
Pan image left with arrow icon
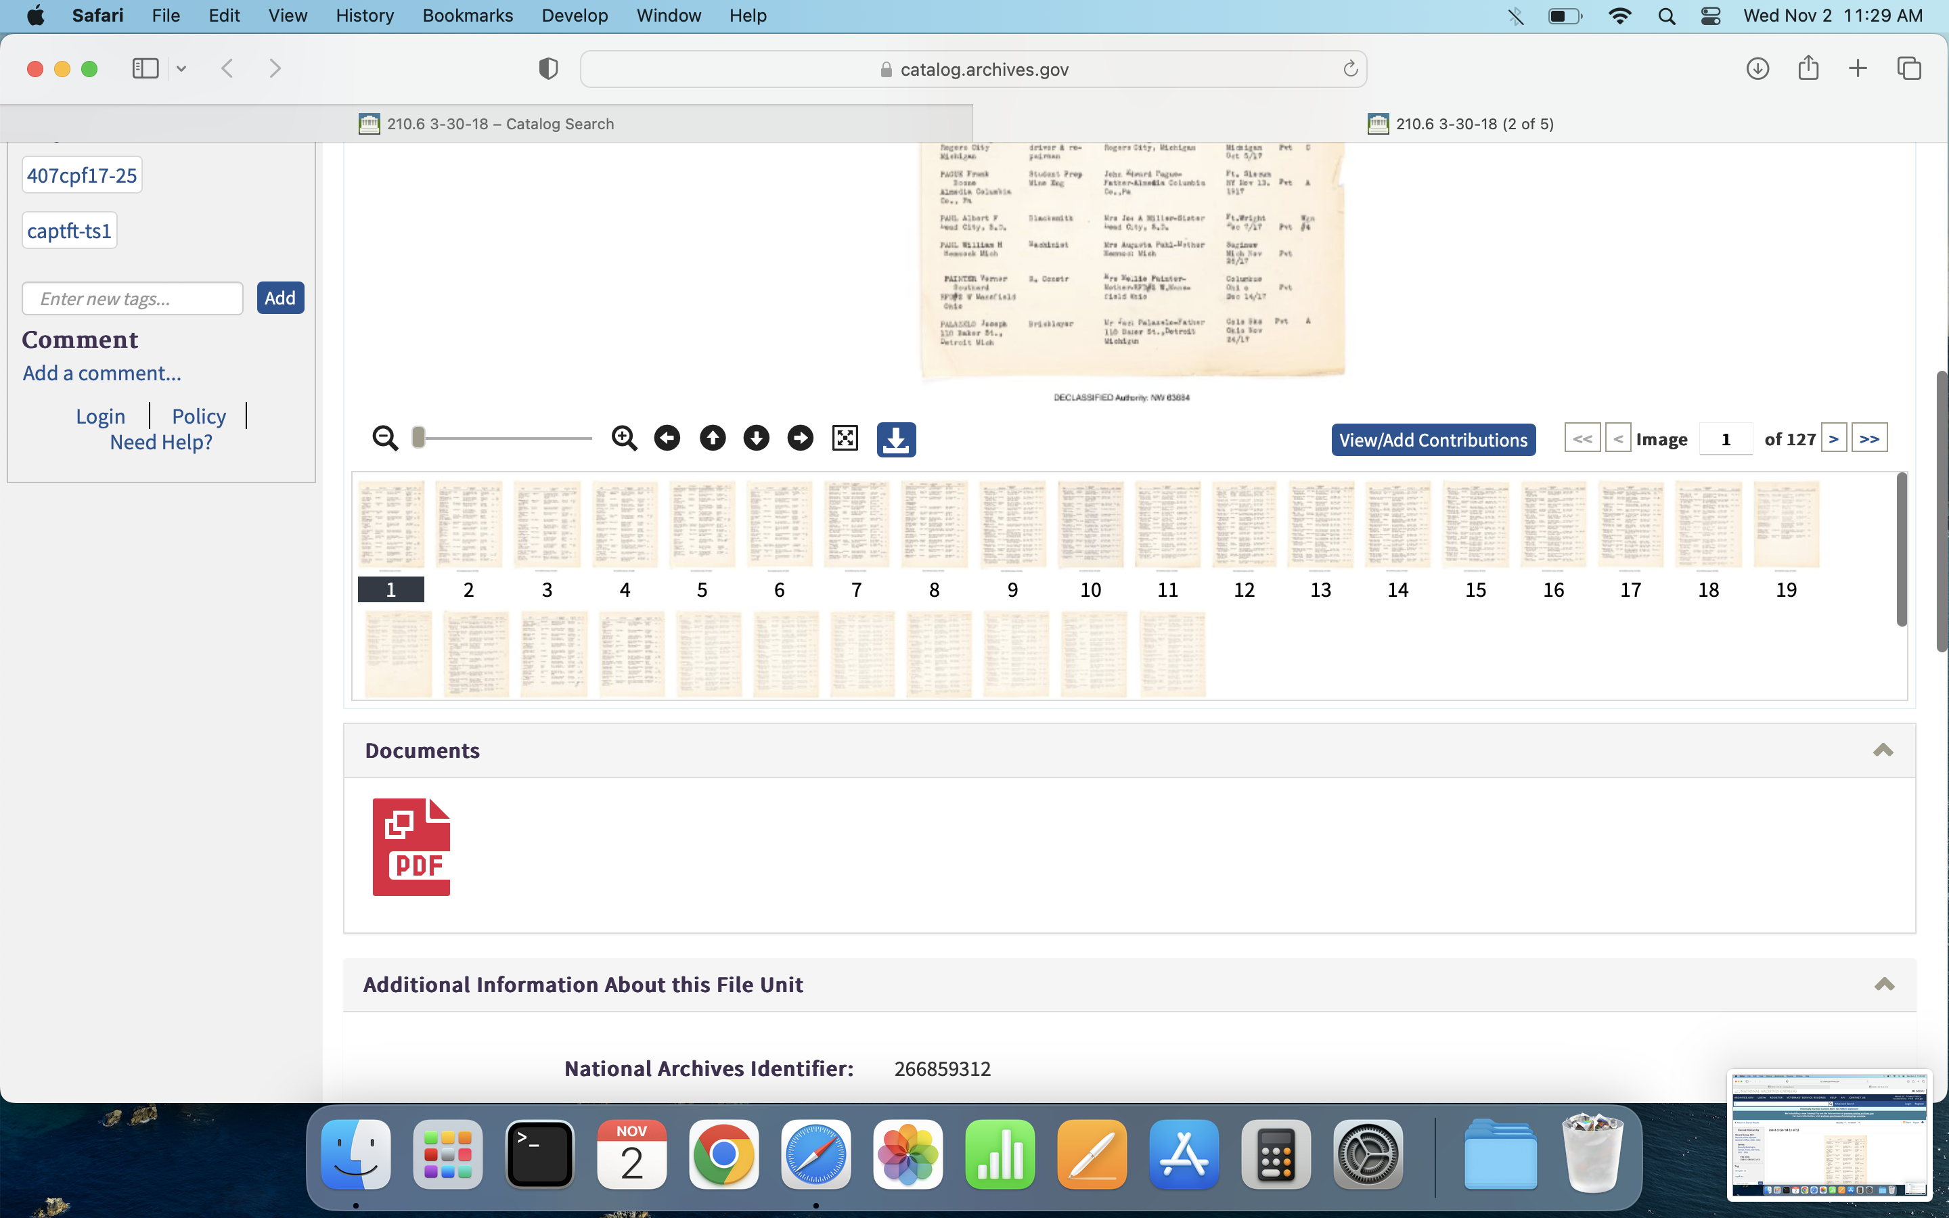pos(667,438)
